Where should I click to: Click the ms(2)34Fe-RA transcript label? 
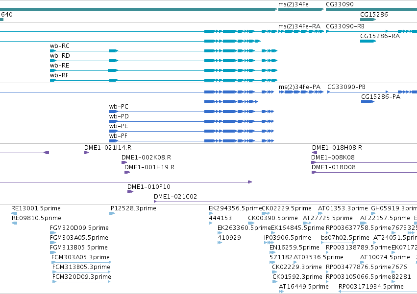(x=299, y=26)
